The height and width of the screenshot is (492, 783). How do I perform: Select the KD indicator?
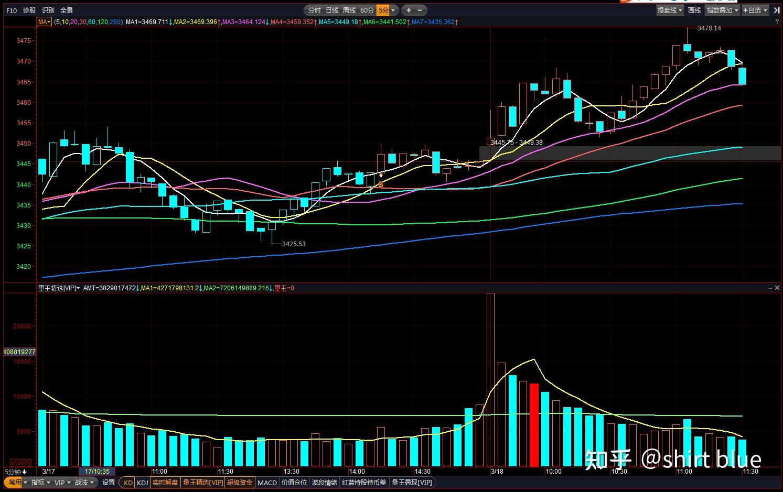[x=128, y=483]
